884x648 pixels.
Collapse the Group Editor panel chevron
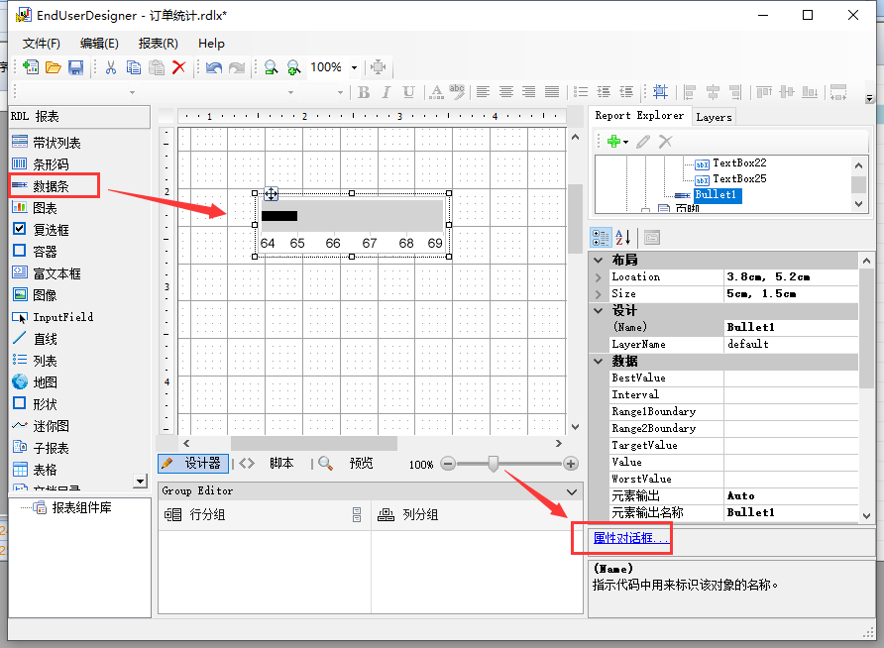coord(572,491)
